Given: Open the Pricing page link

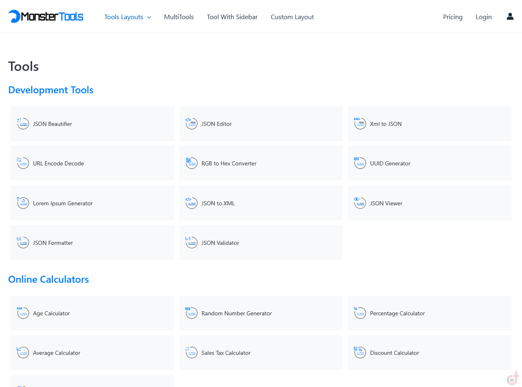Looking at the screenshot, I should [453, 17].
